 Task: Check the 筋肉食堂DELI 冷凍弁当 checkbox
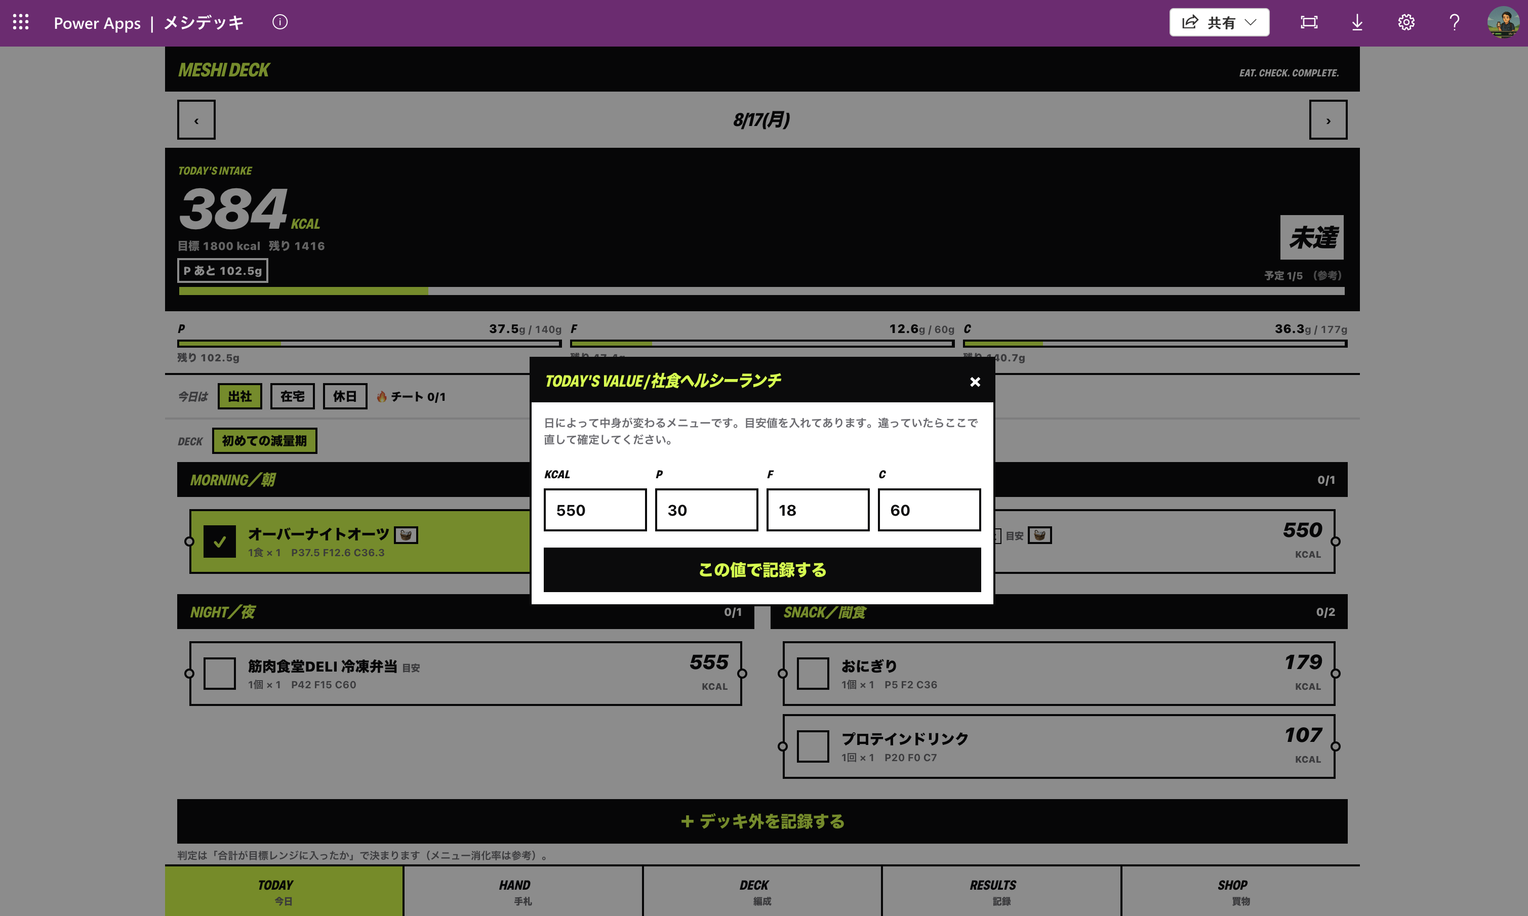(x=219, y=674)
